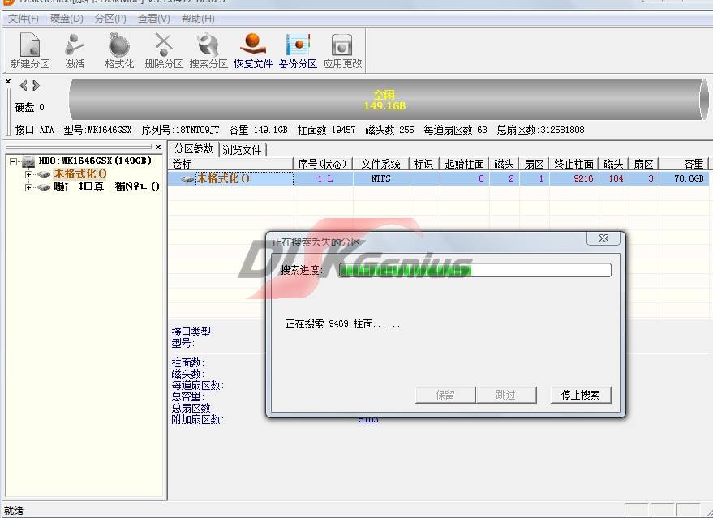This screenshot has width=713, height=518.
Task: Close the partition search dialog
Action: (603, 238)
